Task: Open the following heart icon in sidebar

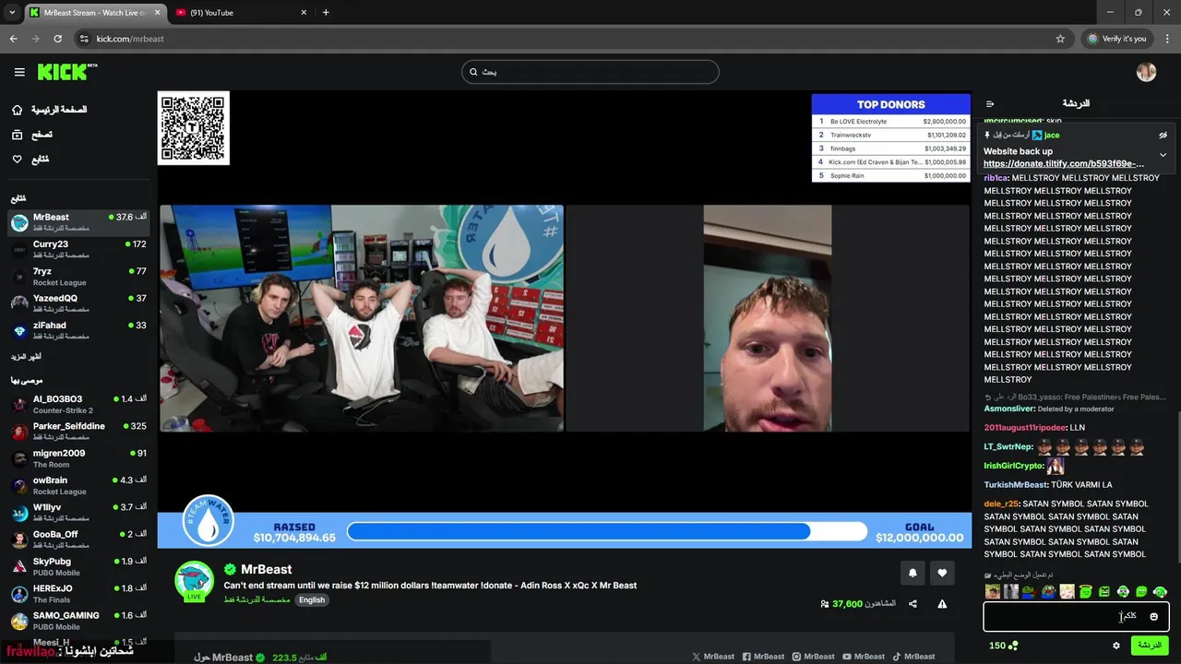Action: point(18,159)
